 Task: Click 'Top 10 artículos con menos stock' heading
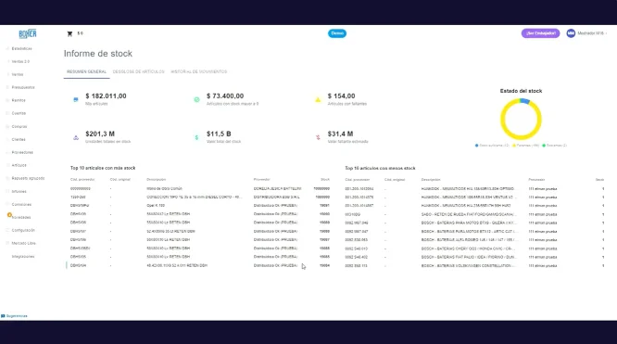pos(380,168)
